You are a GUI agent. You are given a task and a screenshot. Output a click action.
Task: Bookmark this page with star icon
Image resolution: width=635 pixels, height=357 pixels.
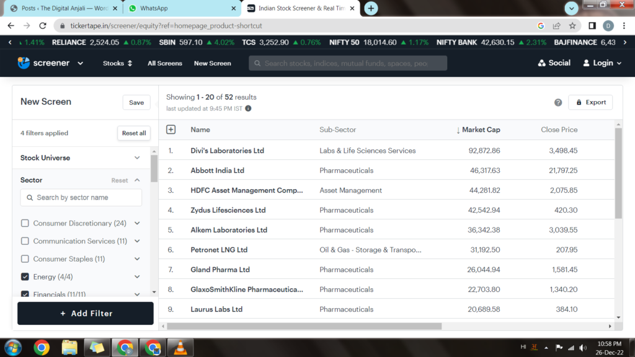(x=572, y=25)
